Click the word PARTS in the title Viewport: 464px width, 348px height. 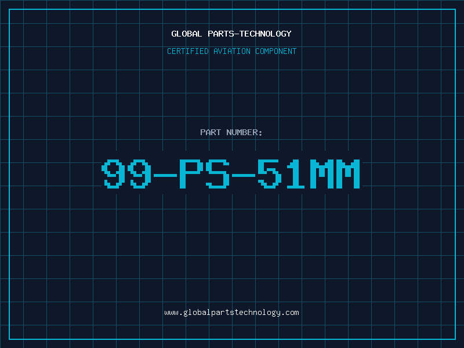[x=221, y=34]
